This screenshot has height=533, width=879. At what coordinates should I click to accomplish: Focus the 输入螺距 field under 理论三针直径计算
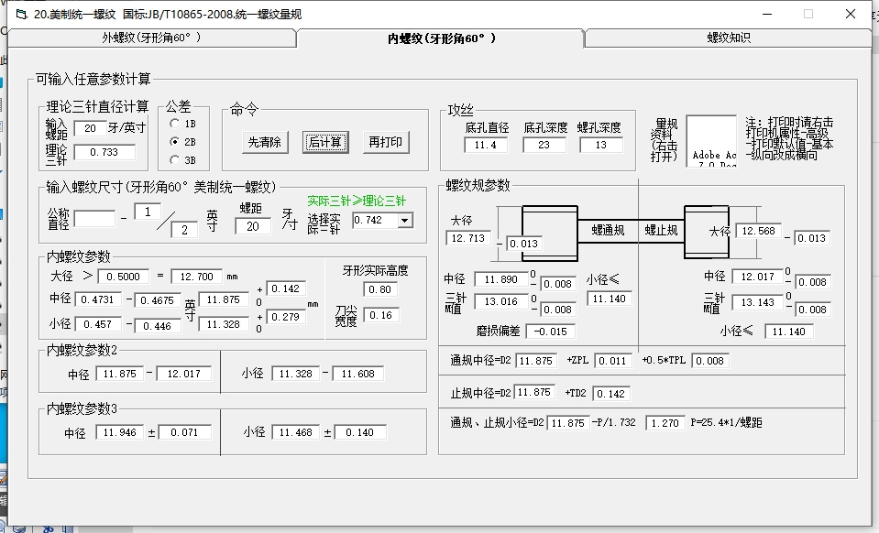click(x=90, y=129)
